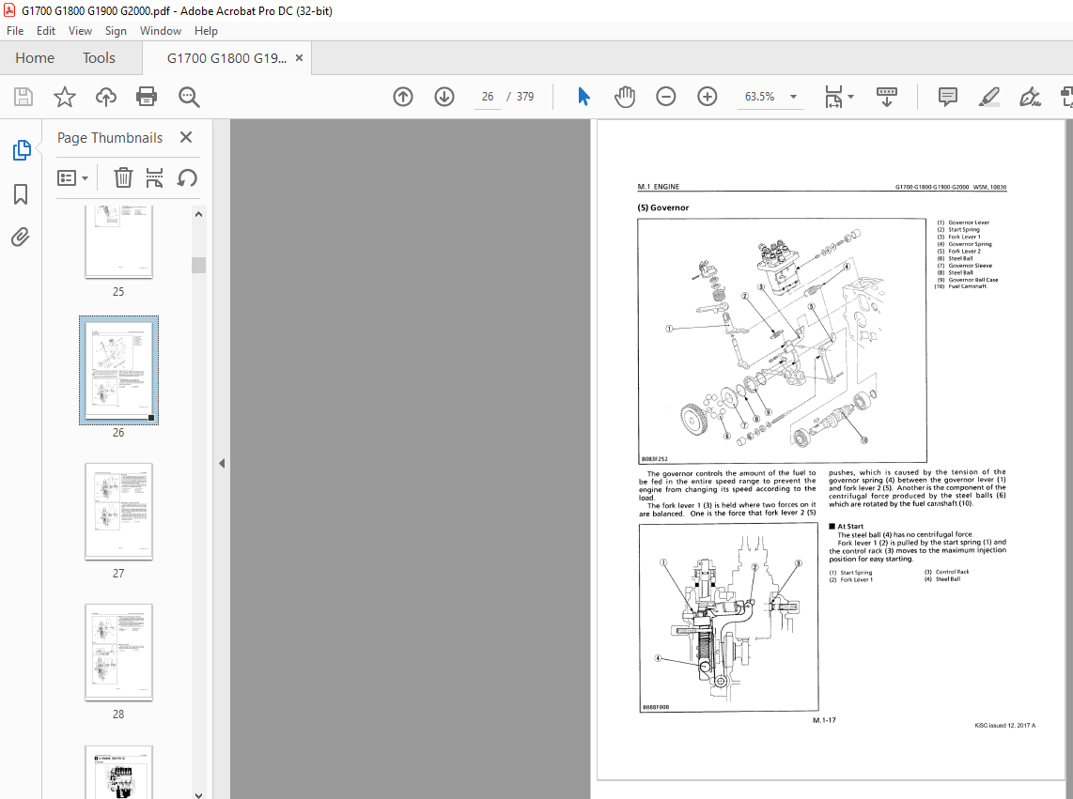This screenshot has width=1073, height=799.
Task: Add document to starred with star icon
Action: click(x=64, y=97)
